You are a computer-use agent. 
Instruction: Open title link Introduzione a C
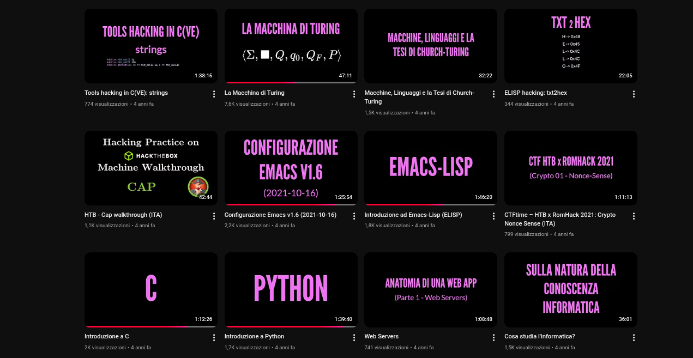tap(107, 336)
